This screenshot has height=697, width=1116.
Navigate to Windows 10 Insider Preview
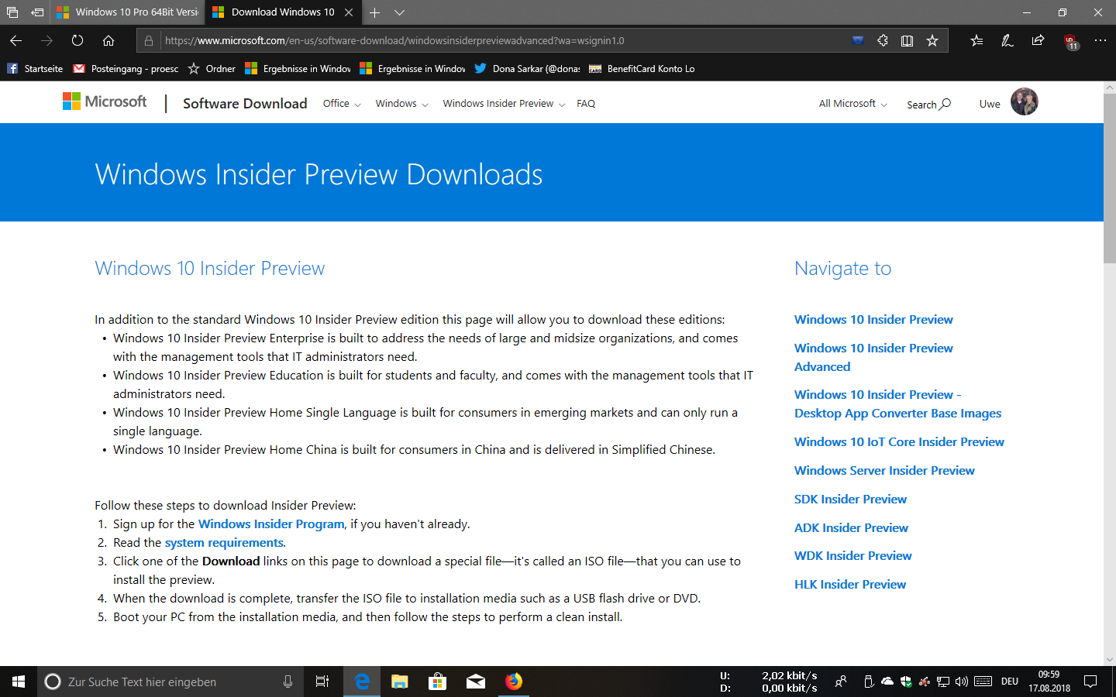point(873,319)
